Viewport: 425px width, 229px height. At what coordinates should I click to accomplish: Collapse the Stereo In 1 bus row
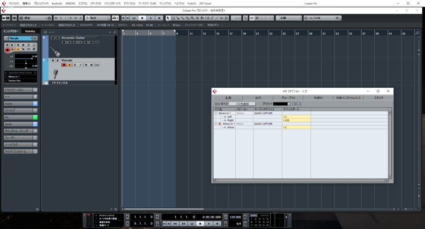216,113
